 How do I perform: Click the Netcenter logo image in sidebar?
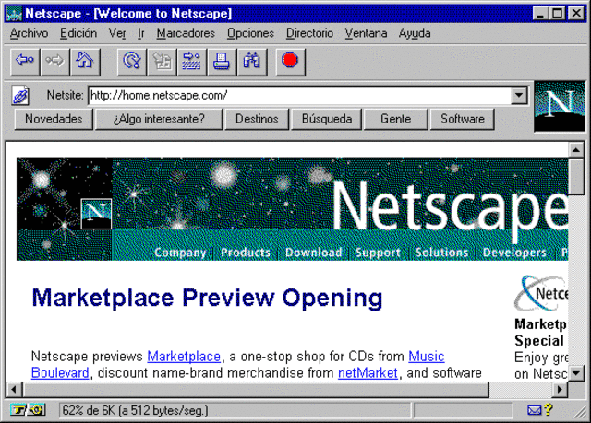[x=541, y=294]
